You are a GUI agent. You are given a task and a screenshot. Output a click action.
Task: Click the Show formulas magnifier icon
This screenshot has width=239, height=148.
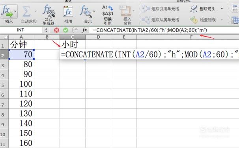coord(86,11)
